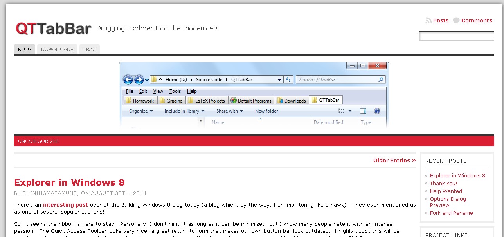The width and height of the screenshot is (504, 237).
Task: Open the File menu in banner Explorer
Action: [x=130, y=91]
